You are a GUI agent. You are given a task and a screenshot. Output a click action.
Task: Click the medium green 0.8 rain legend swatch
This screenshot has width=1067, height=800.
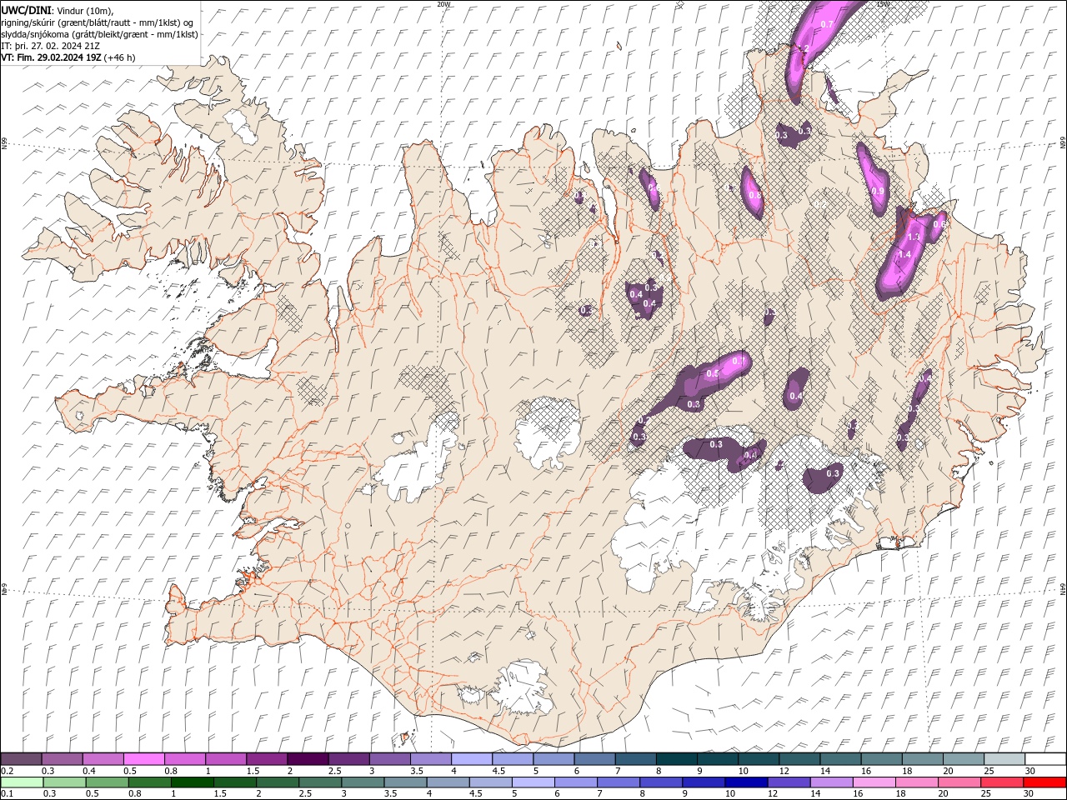coord(150,782)
